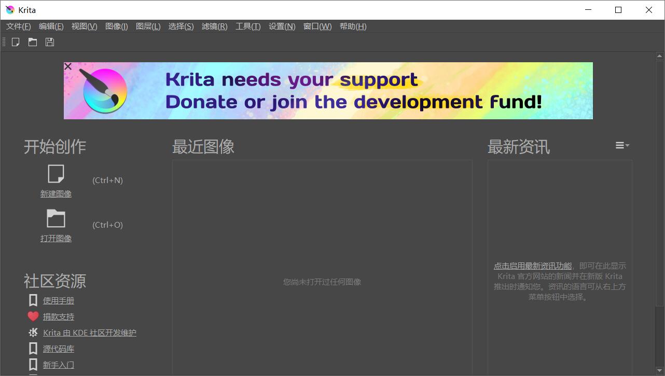Image resolution: width=665 pixels, height=376 pixels.
Task: Click the open file toolbar icon
Action: click(x=33, y=42)
